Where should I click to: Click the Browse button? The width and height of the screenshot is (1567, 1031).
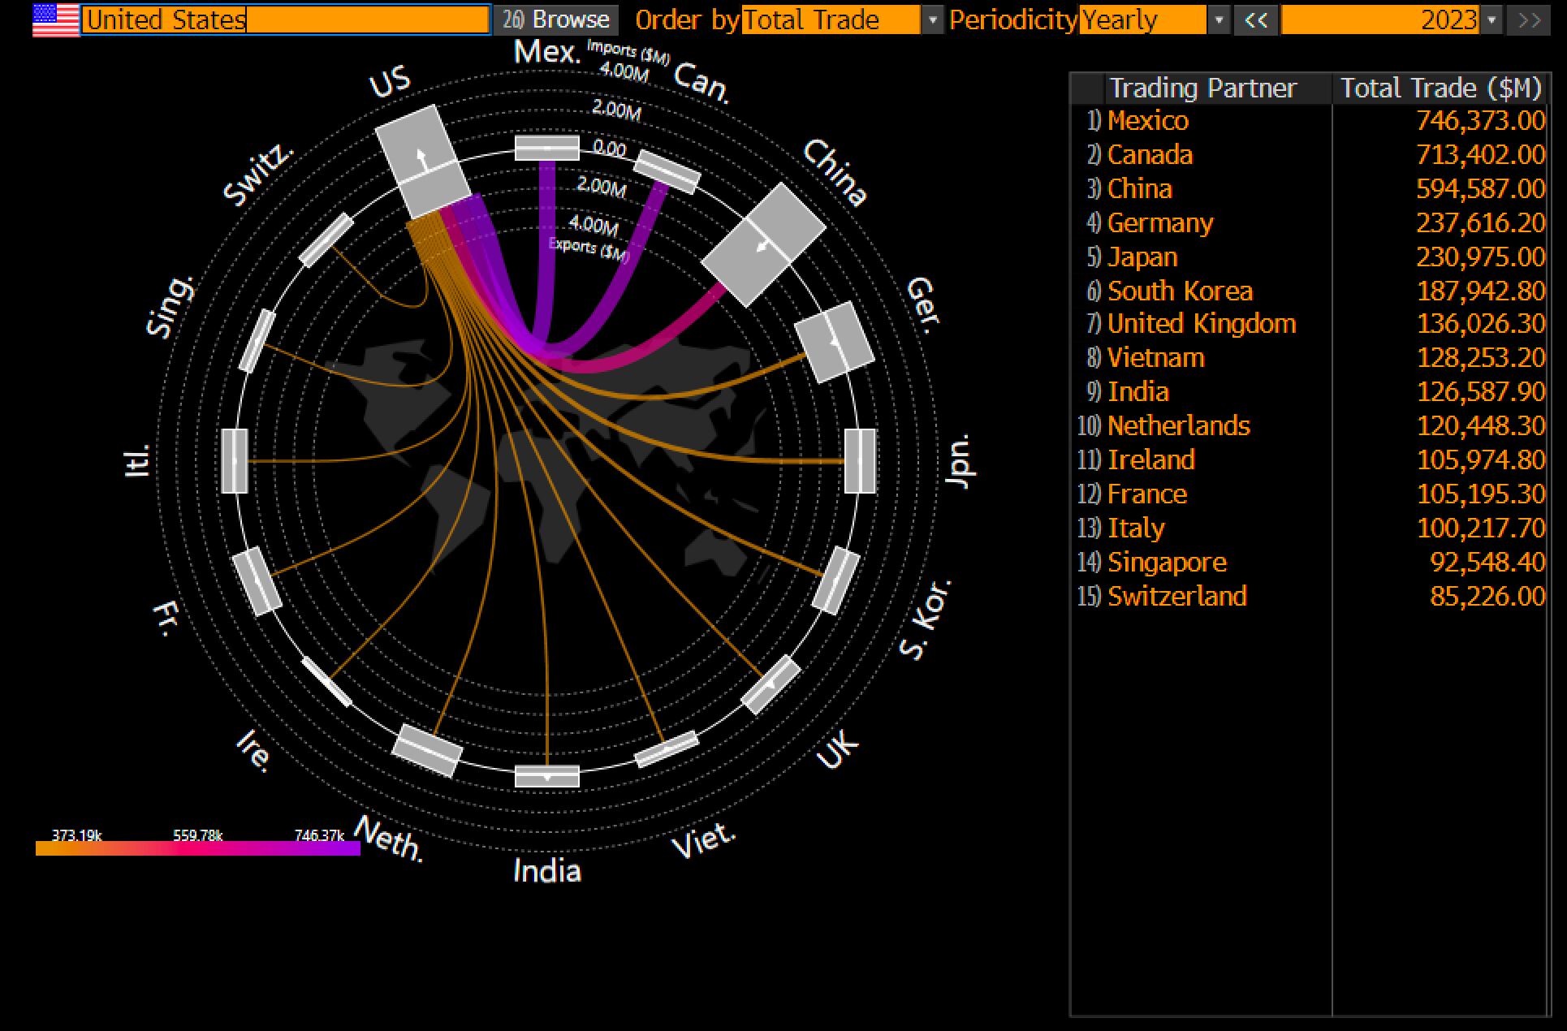tap(557, 19)
